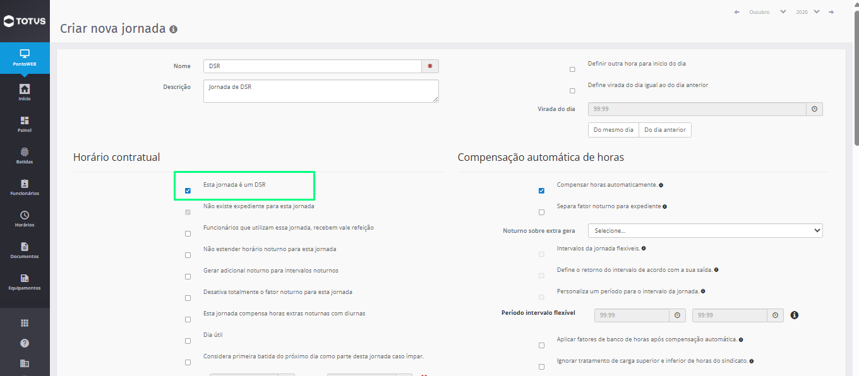Open the Outubro month dropdown
Viewport: 859px width, 376px height.
click(x=767, y=12)
